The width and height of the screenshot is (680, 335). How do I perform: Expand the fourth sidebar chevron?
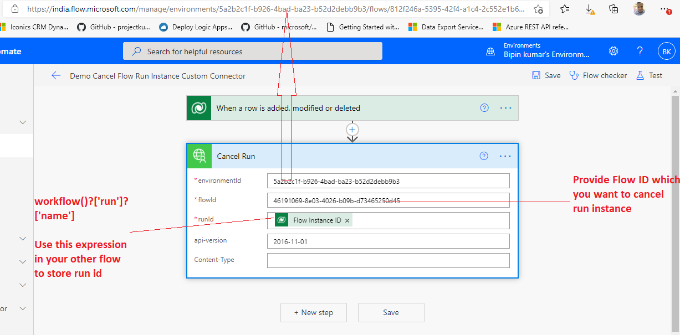click(x=23, y=285)
